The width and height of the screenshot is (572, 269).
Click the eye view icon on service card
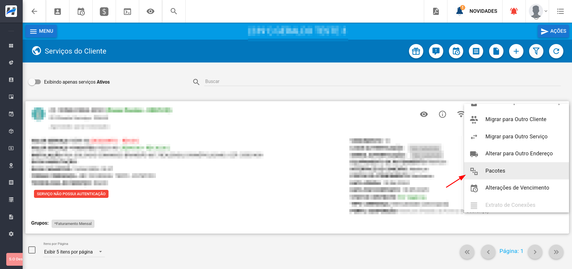click(424, 114)
